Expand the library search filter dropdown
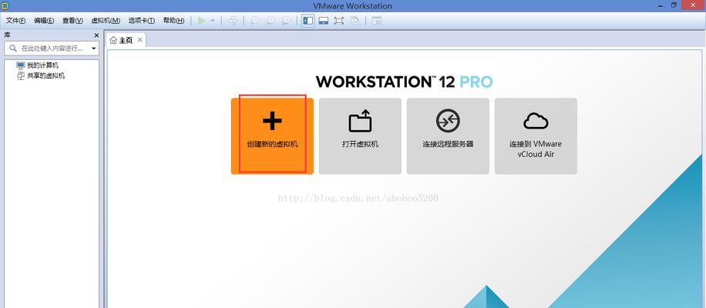 point(94,49)
